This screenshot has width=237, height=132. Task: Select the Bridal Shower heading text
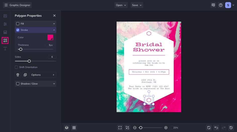point(149,47)
